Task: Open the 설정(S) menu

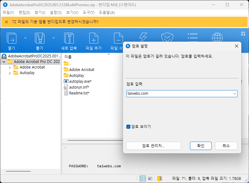Action: 56,13
